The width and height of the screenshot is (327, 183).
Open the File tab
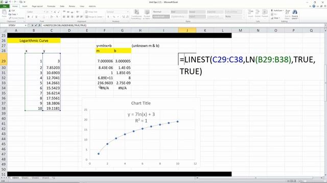pos(5,6)
